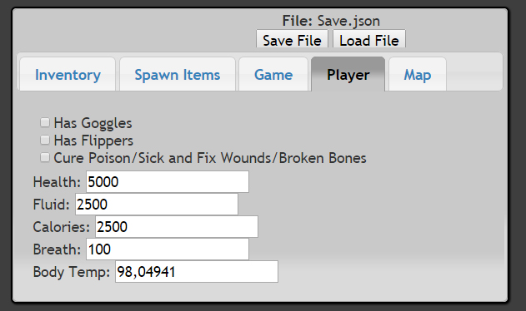The height and width of the screenshot is (311, 526).
Task: Click the active Player tab
Action: pos(348,74)
